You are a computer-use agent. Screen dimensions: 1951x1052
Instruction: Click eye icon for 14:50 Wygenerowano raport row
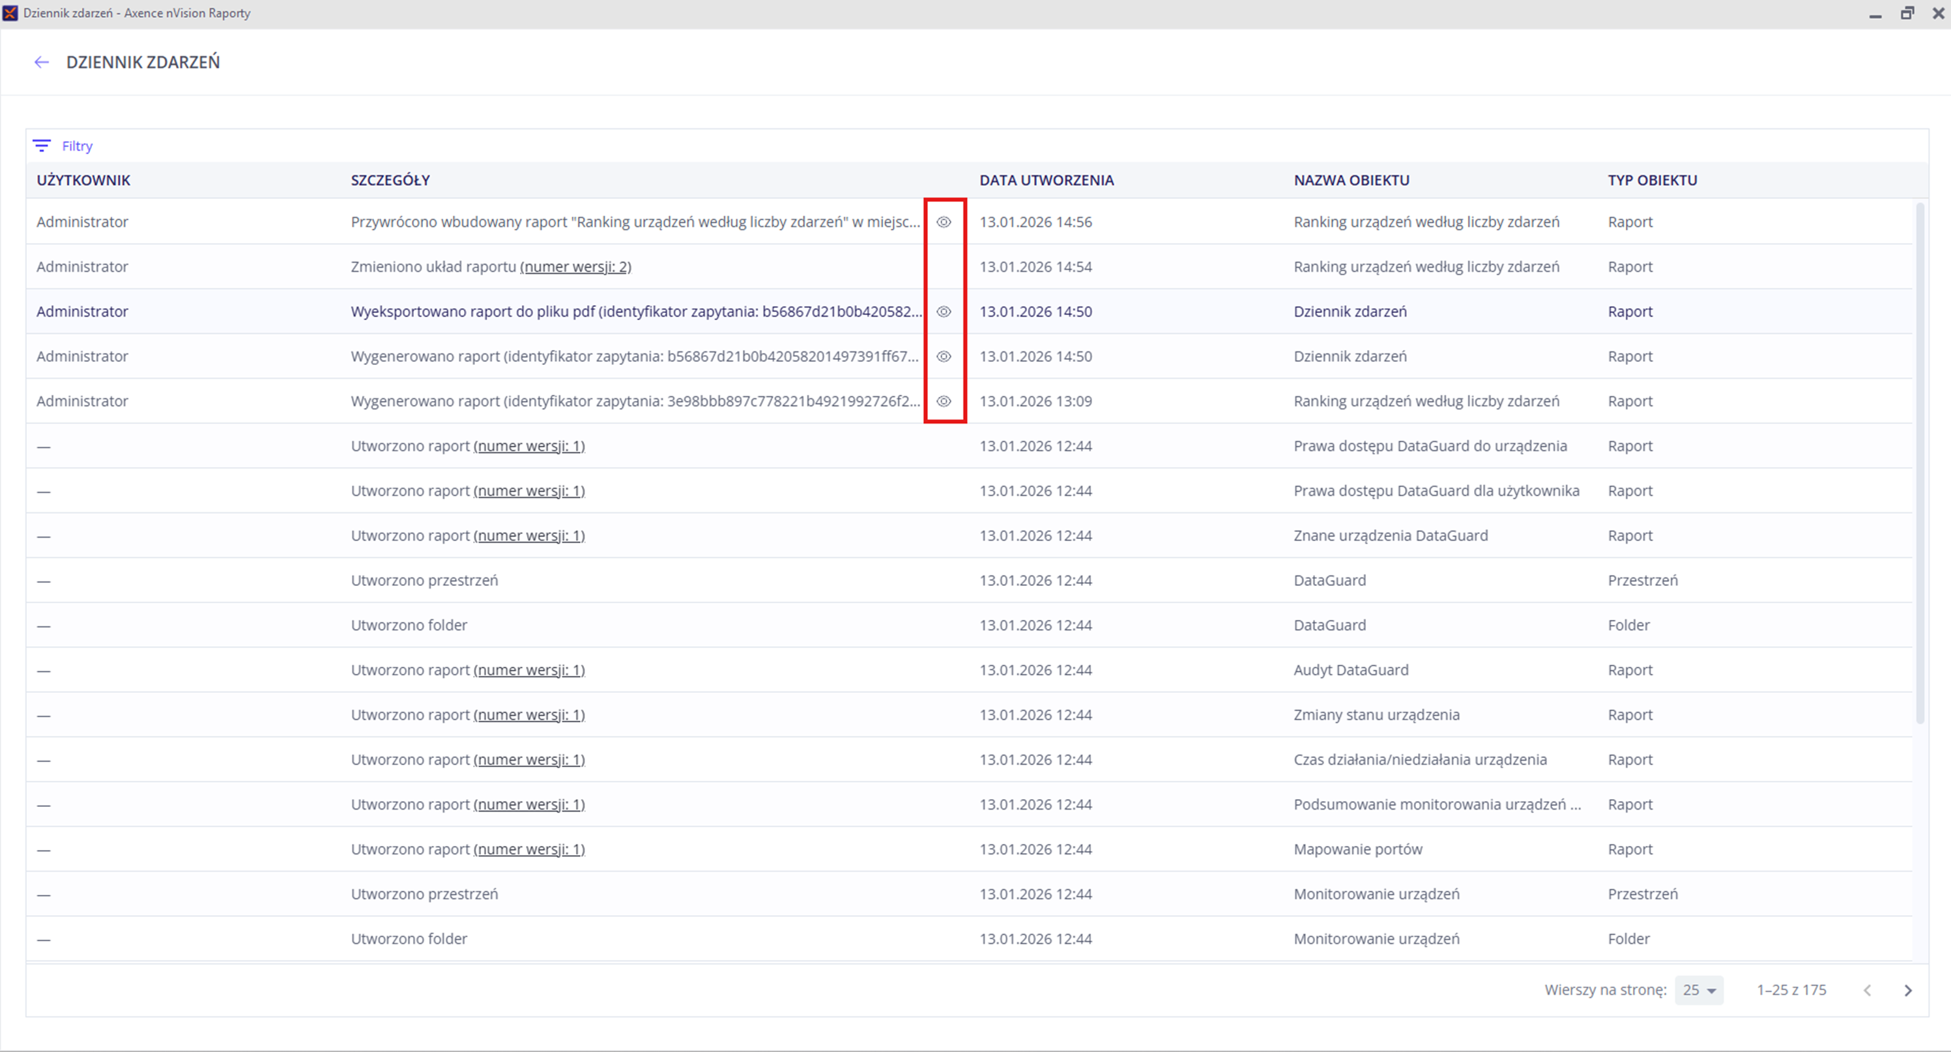tap(944, 356)
